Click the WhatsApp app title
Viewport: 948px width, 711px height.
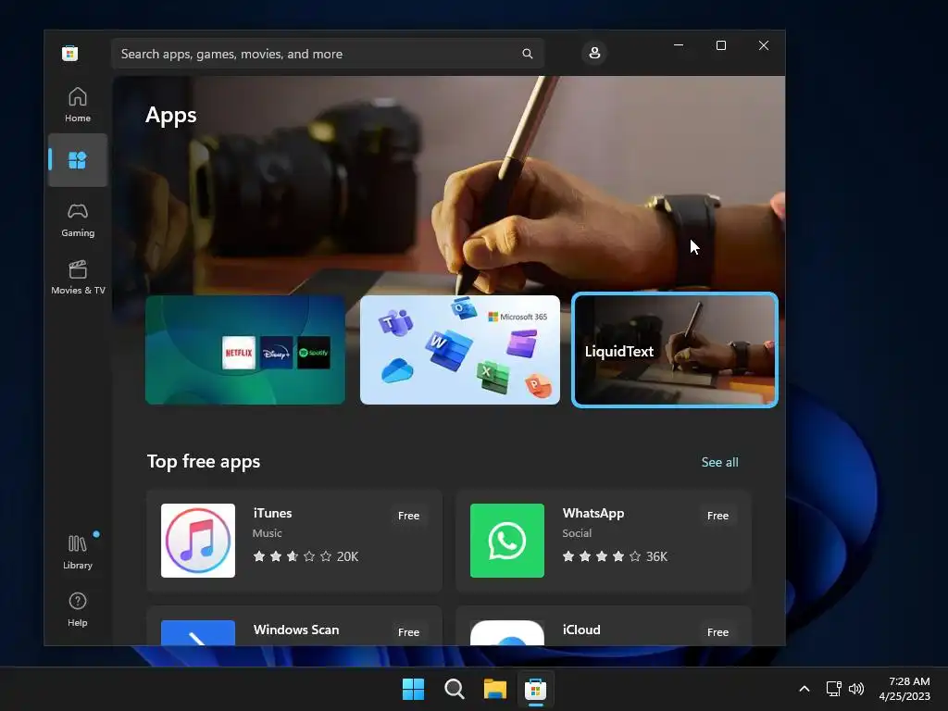(x=593, y=513)
